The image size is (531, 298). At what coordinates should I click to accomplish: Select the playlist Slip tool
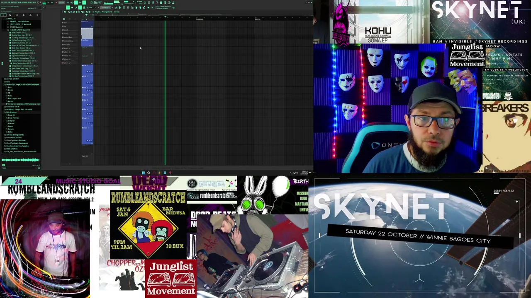(79, 12)
